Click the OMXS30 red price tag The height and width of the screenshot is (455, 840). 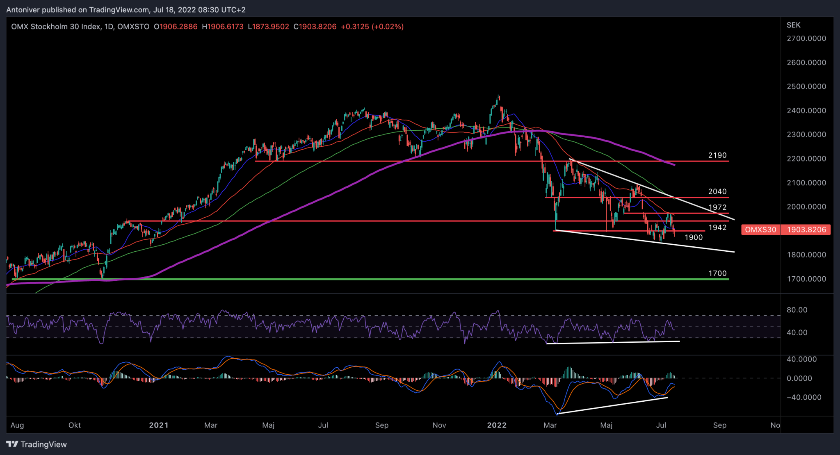point(760,230)
